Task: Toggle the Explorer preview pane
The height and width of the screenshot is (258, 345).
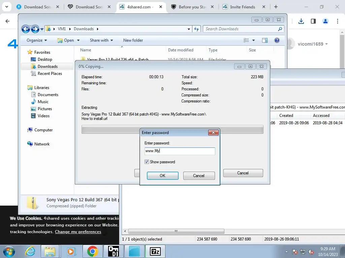Action: coord(265,40)
